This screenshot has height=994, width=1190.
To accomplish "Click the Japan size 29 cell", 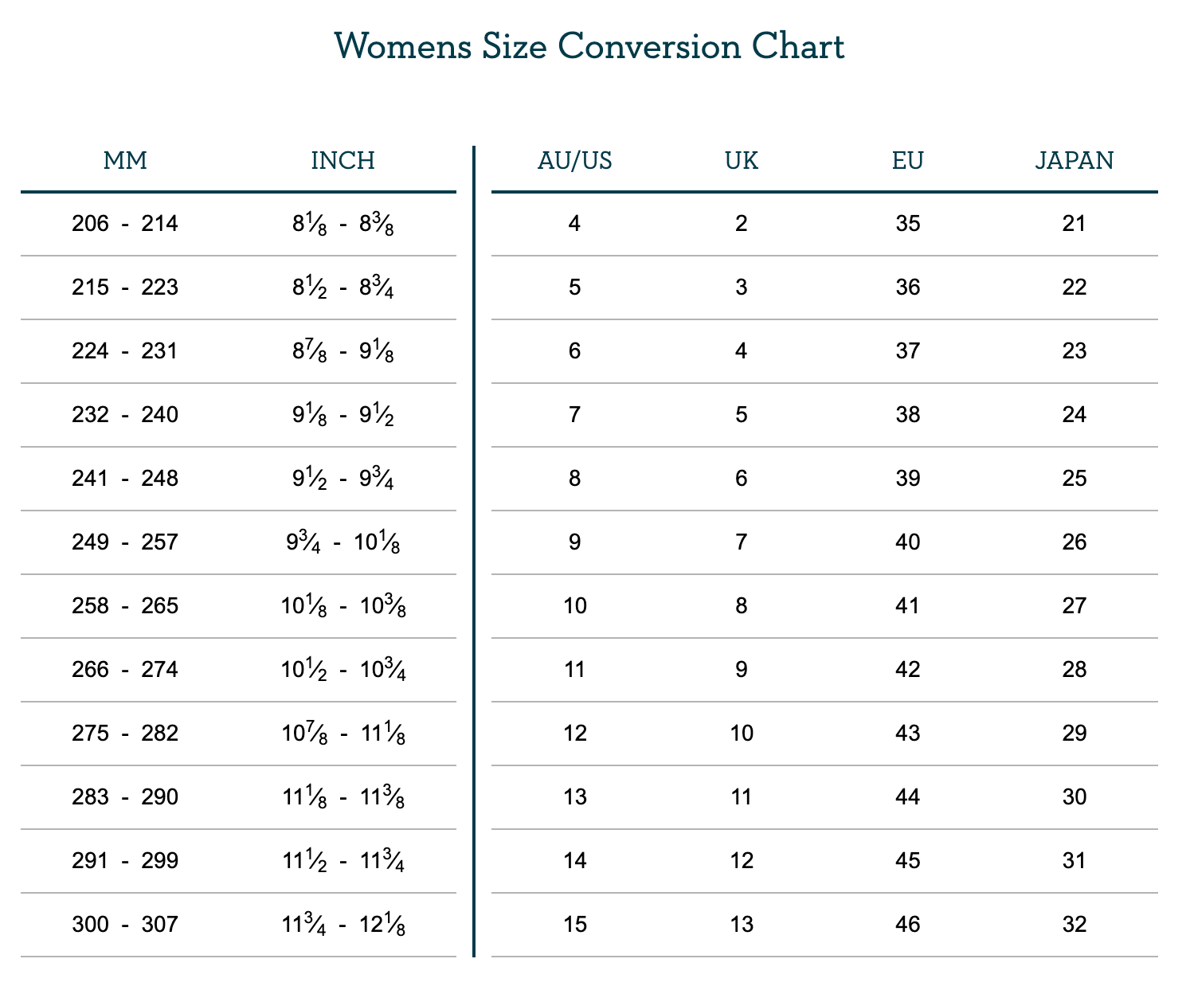I will (x=1074, y=734).
